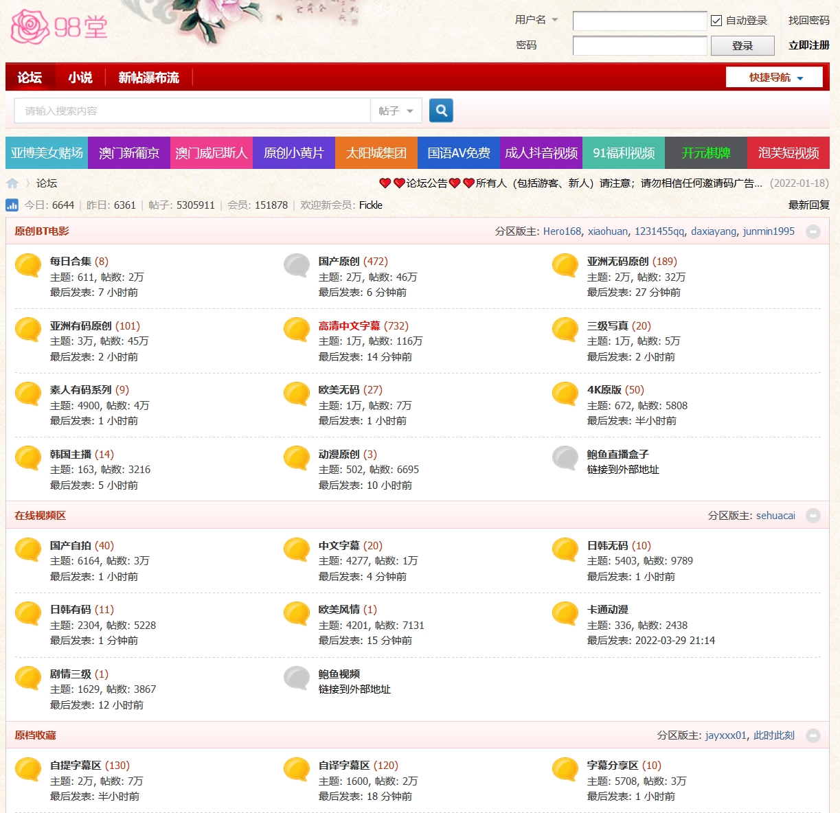Click the bubble icon beside 中文字幕
Screen dimensions: 840x813
[x=297, y=549]
